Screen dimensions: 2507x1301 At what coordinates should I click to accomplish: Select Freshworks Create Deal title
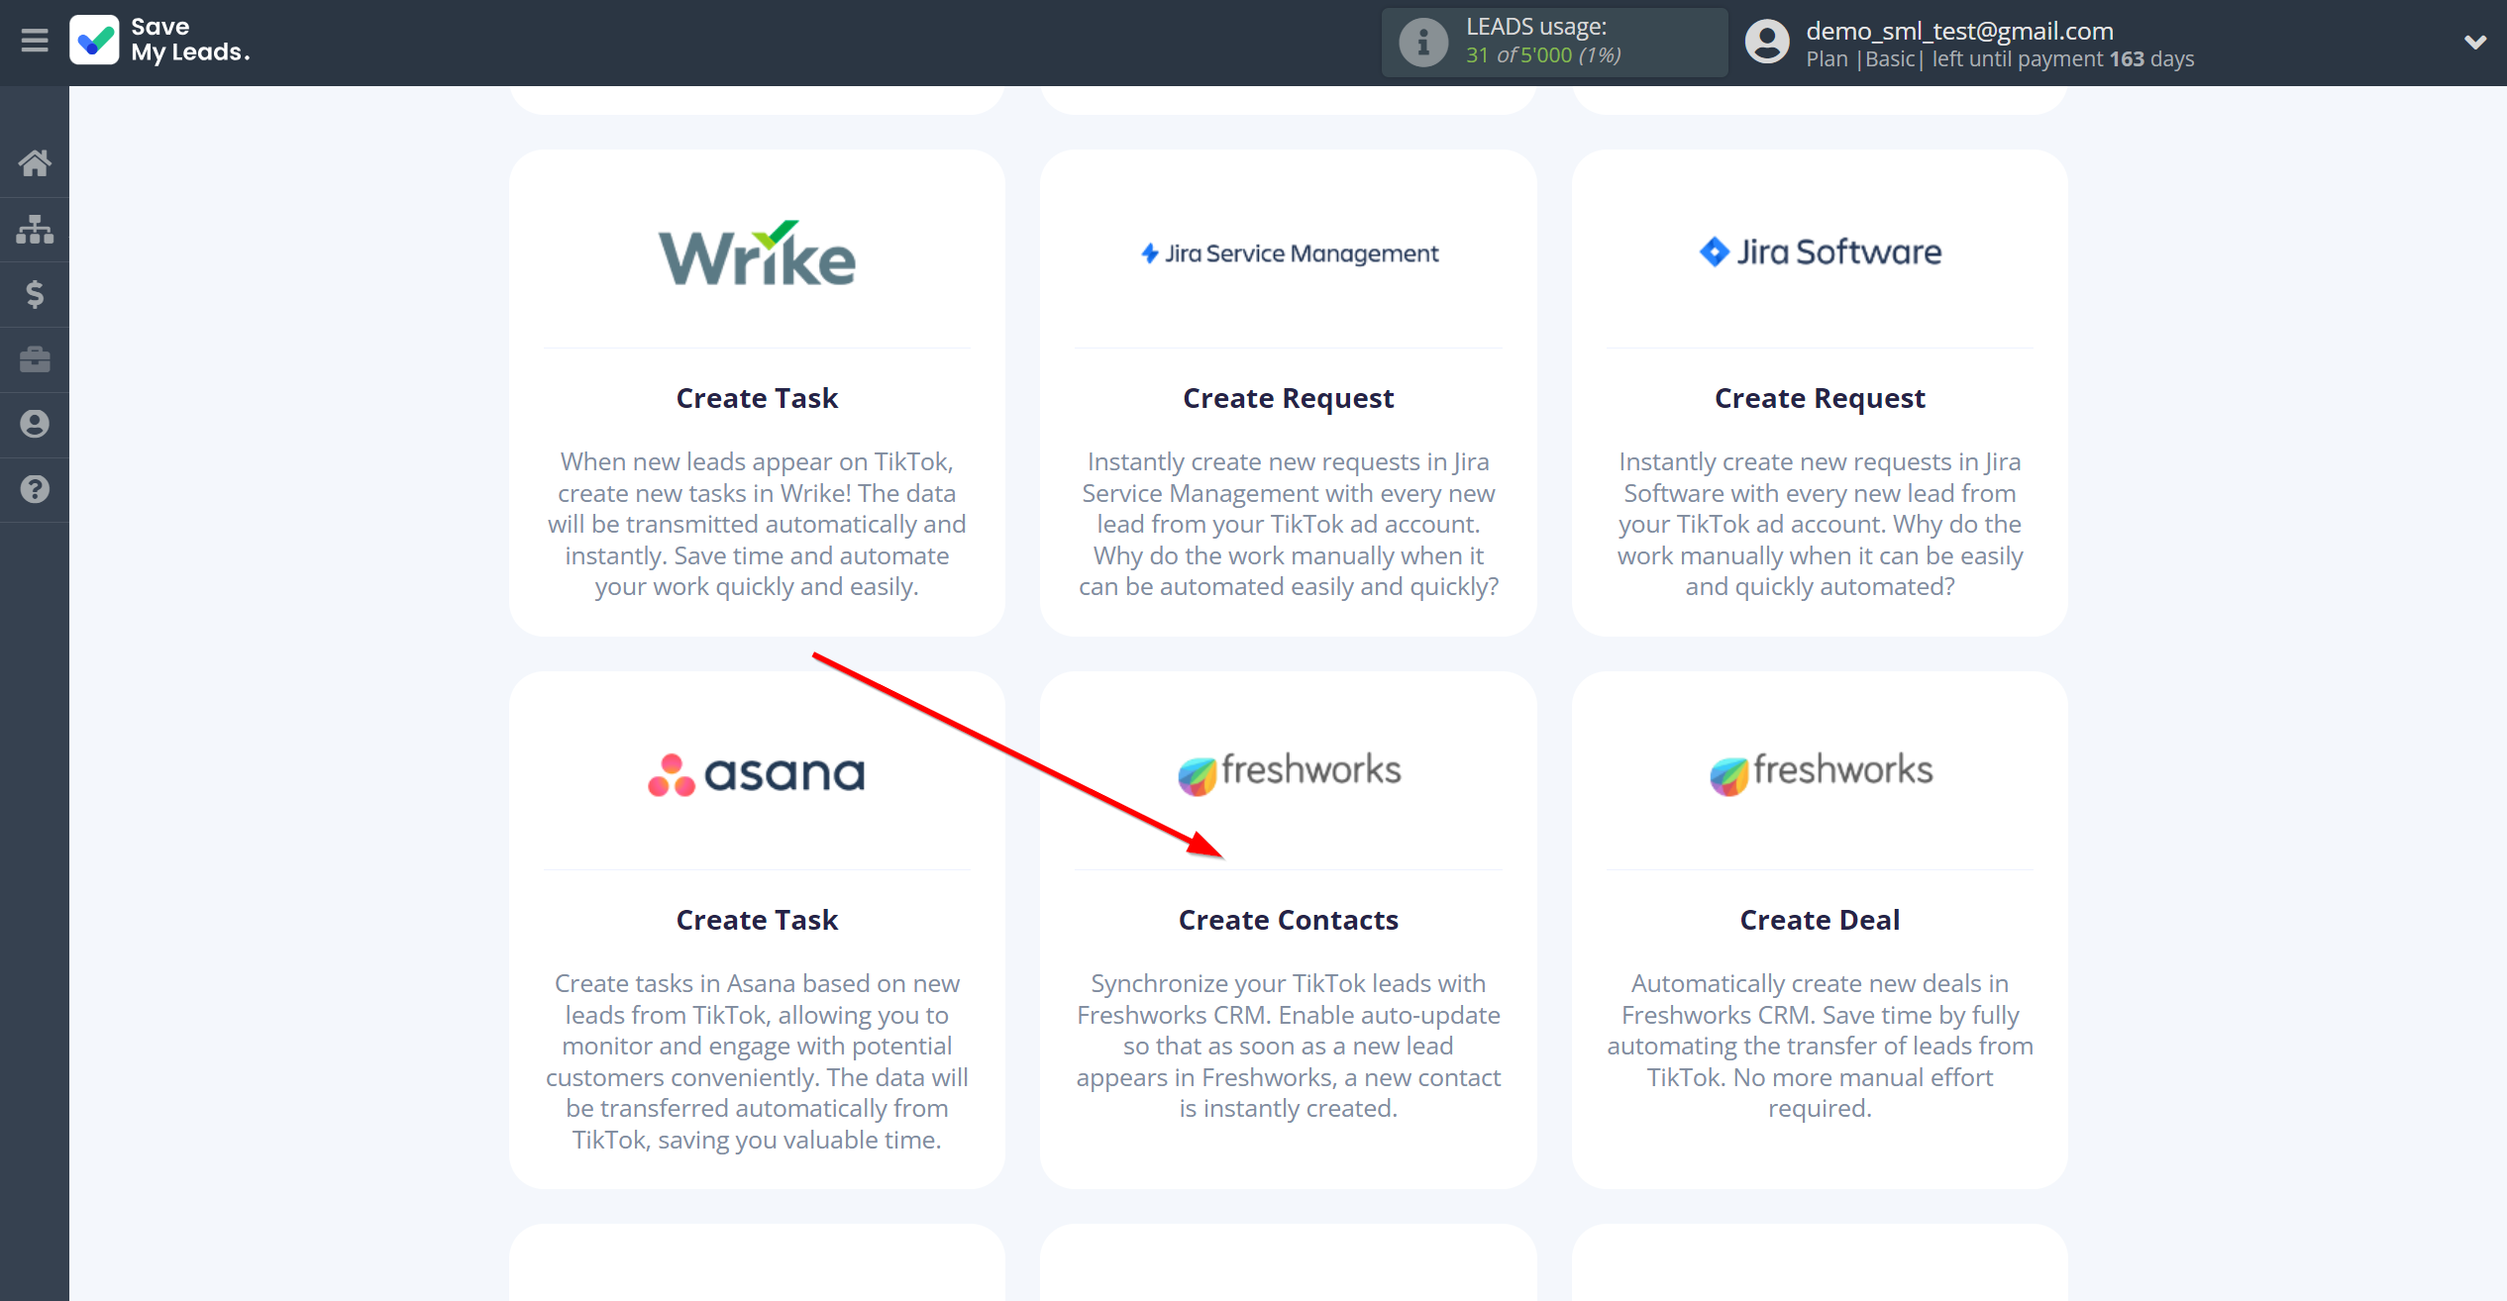coord(1820,920)
